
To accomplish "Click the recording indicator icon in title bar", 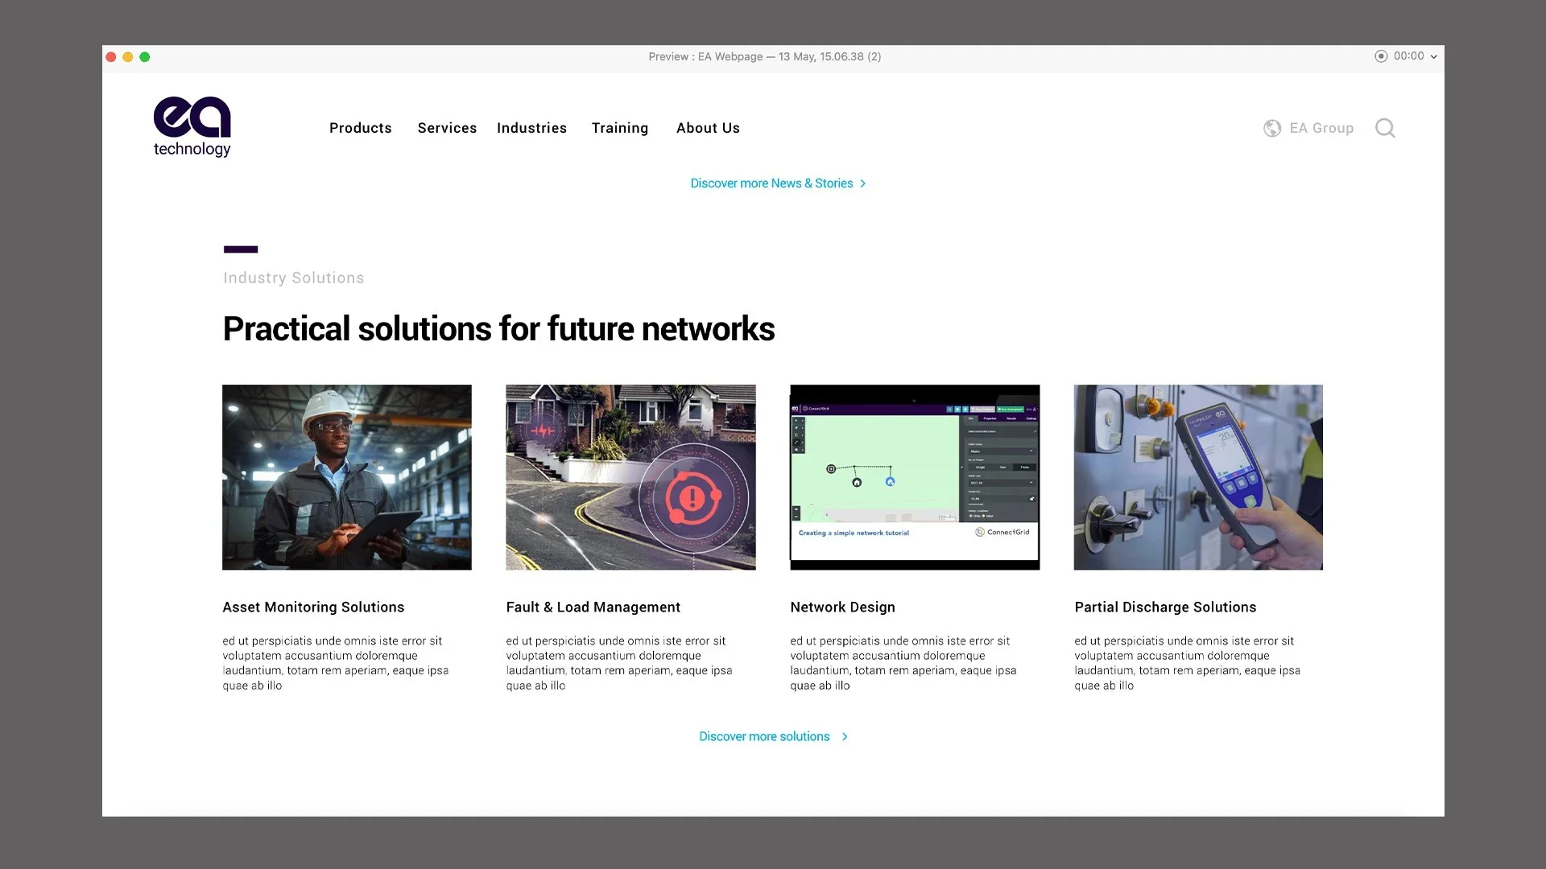I will click(x=1381, y=56).
